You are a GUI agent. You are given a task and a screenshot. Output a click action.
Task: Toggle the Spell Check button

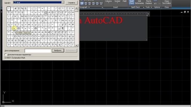point(131,2)
